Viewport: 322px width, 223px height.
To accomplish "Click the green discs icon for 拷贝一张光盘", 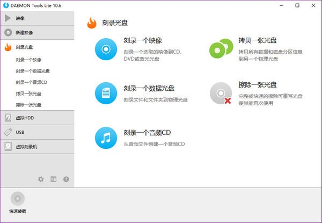I will click(220, 49).
